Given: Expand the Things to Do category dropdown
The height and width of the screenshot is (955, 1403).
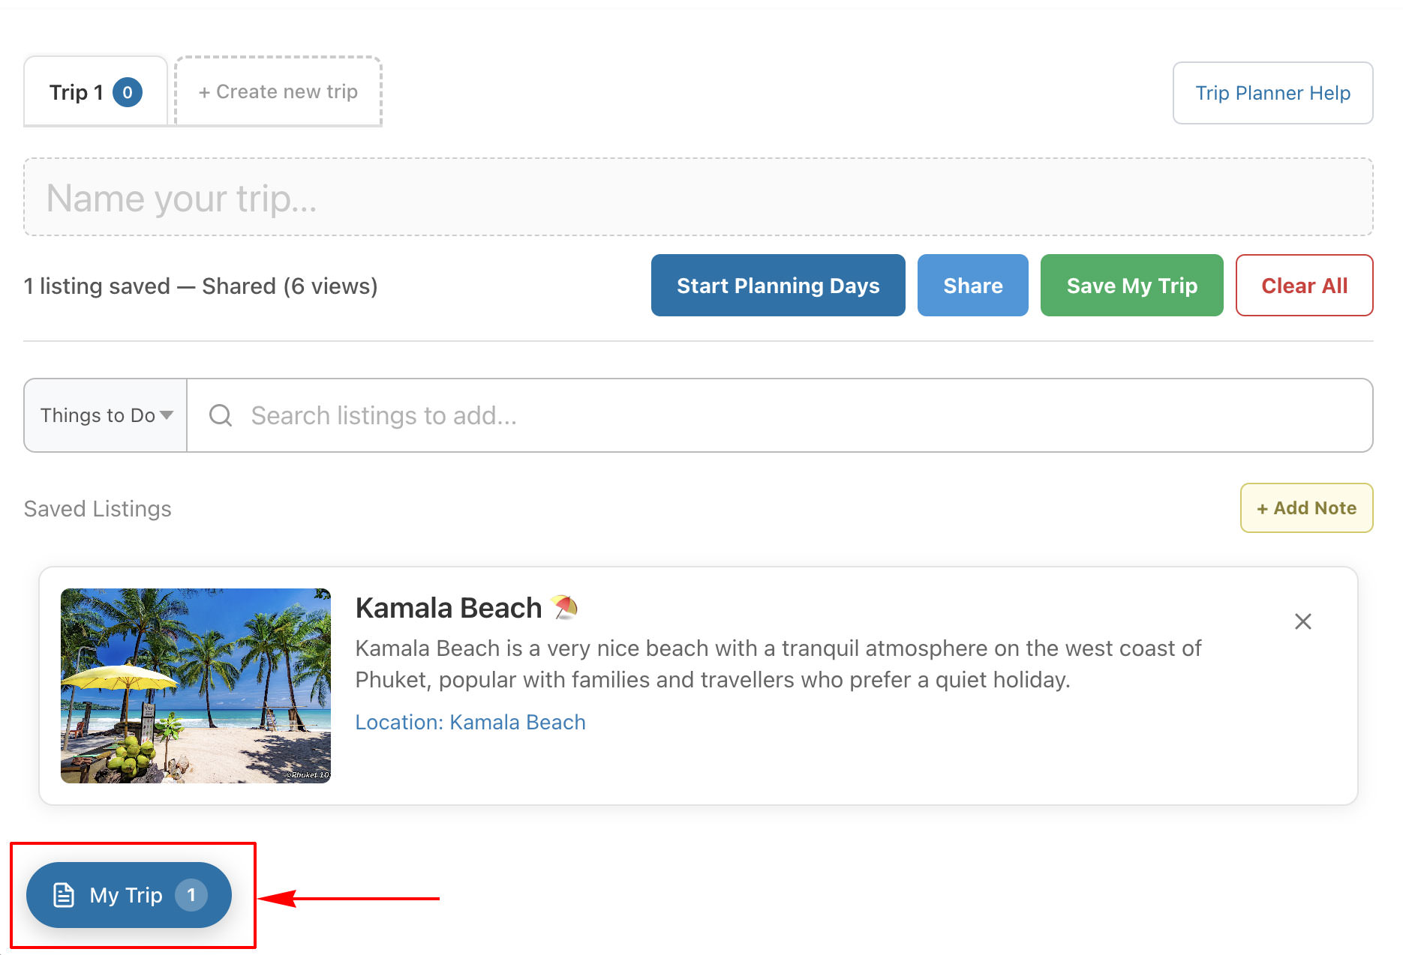Looking at the screenshot, I should click(106, 415).
